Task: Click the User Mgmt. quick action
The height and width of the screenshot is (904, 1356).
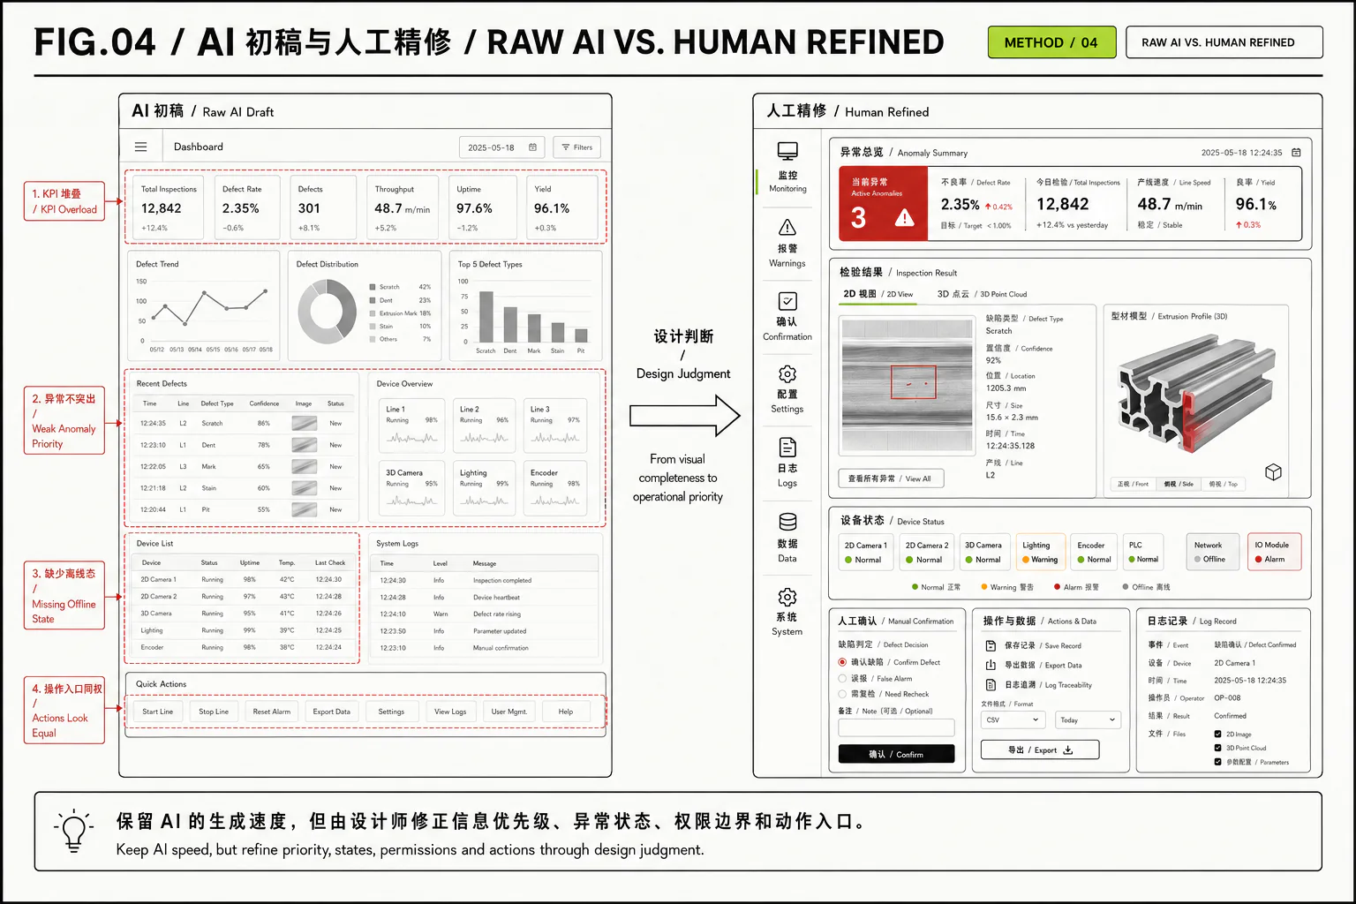Action: click(509, 712)
